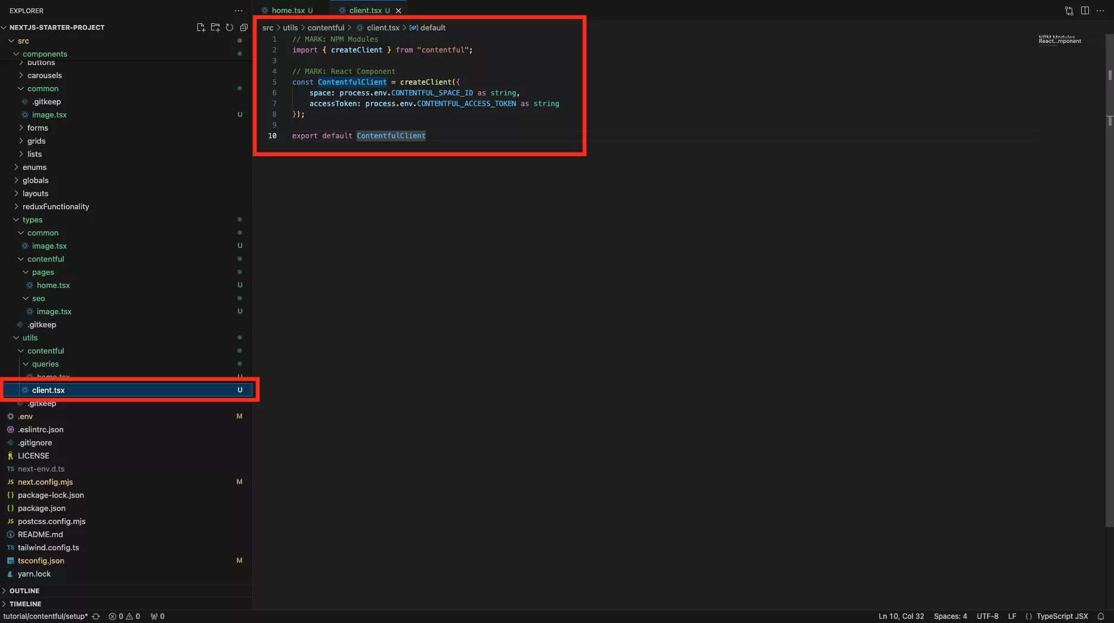Collapse all folders in Explorer

[x=244, y=27]
